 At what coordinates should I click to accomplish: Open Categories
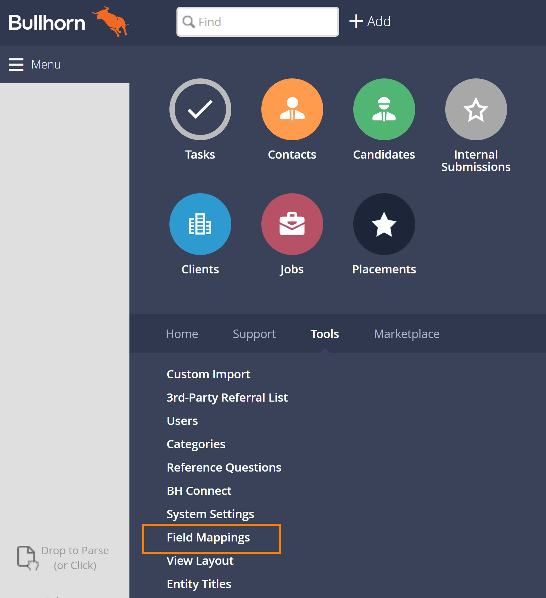196,444
